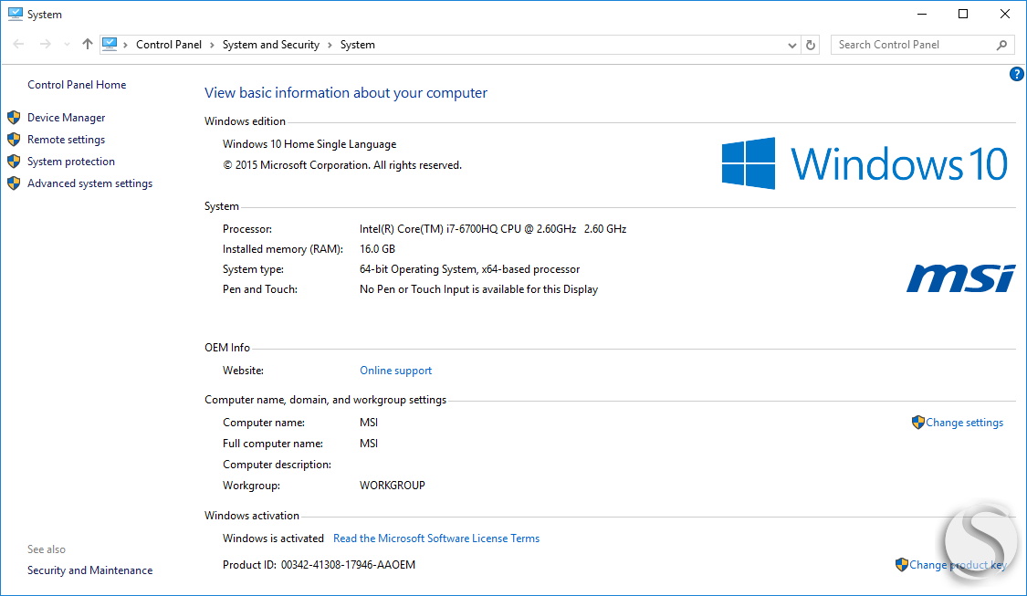Select the System and Security breadcrumb
This screenshot has width=1027, height=596.
pyautogui.click(x=271, y=45)
